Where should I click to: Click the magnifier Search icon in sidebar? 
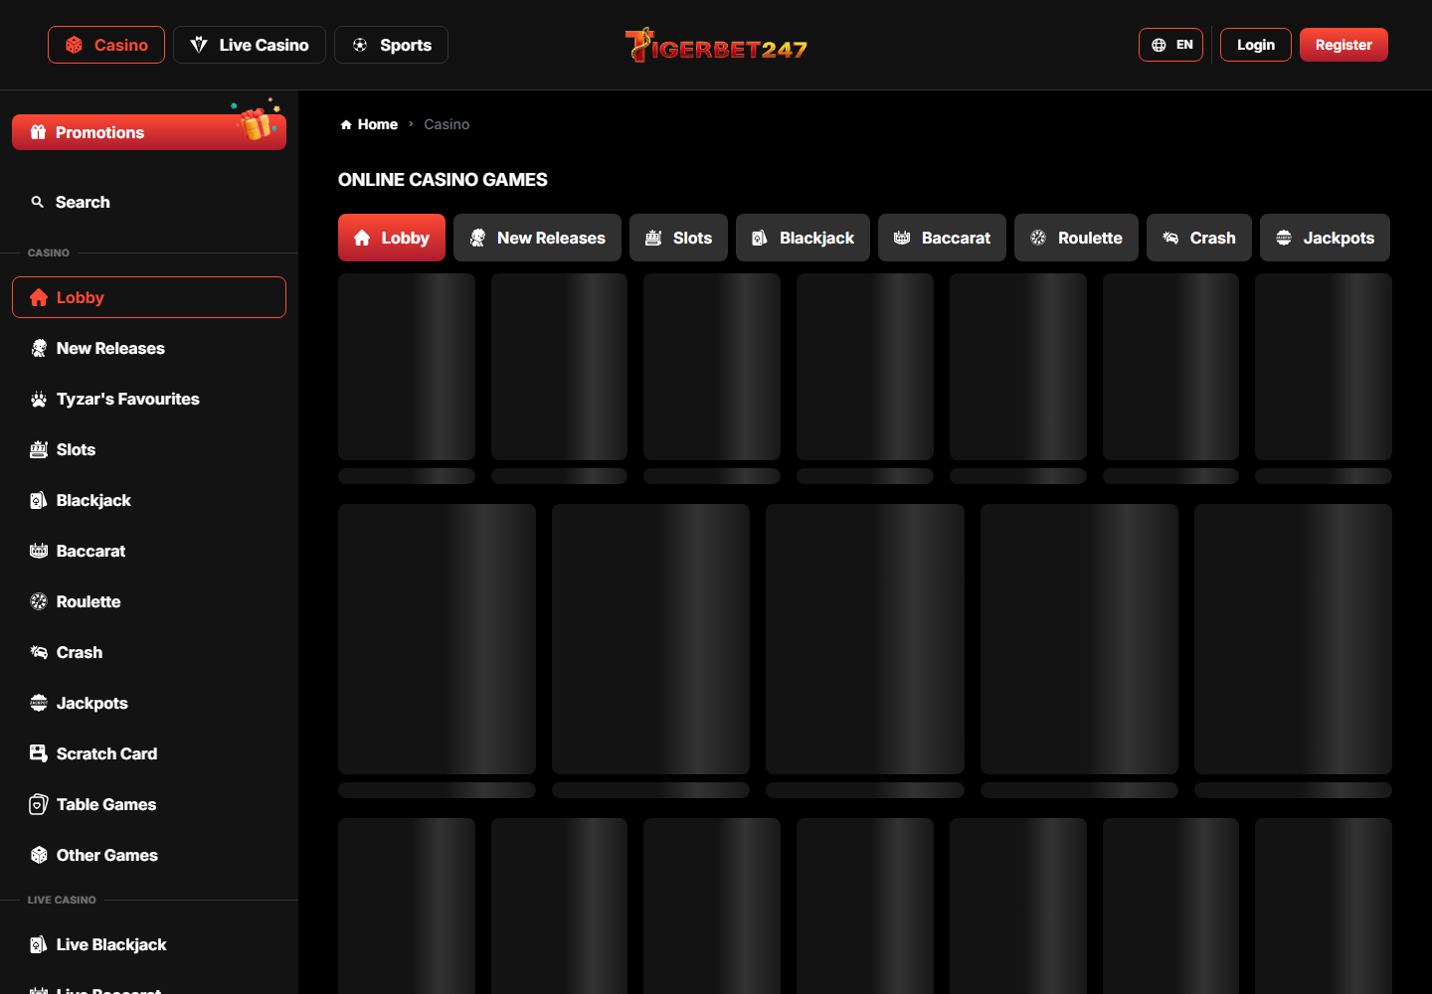coord(38,202)
